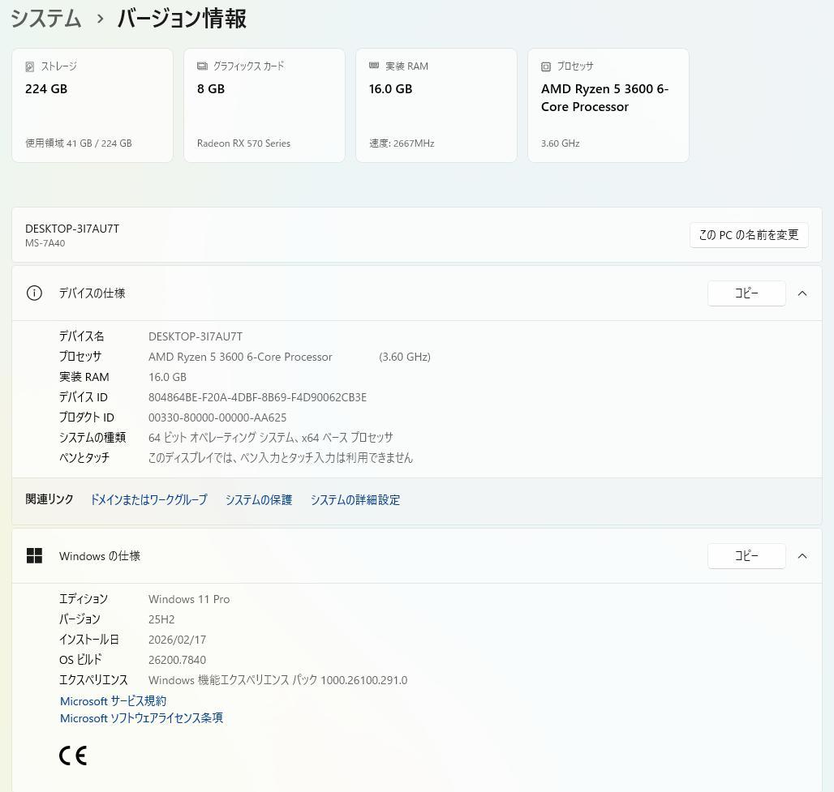
Task: Click the OS ビルド label
Action: [80, 660]
